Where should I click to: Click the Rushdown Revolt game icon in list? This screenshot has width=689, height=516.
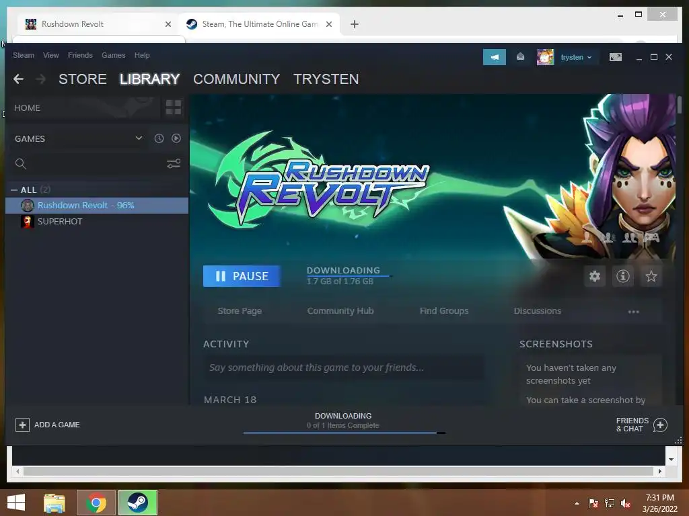27,206
